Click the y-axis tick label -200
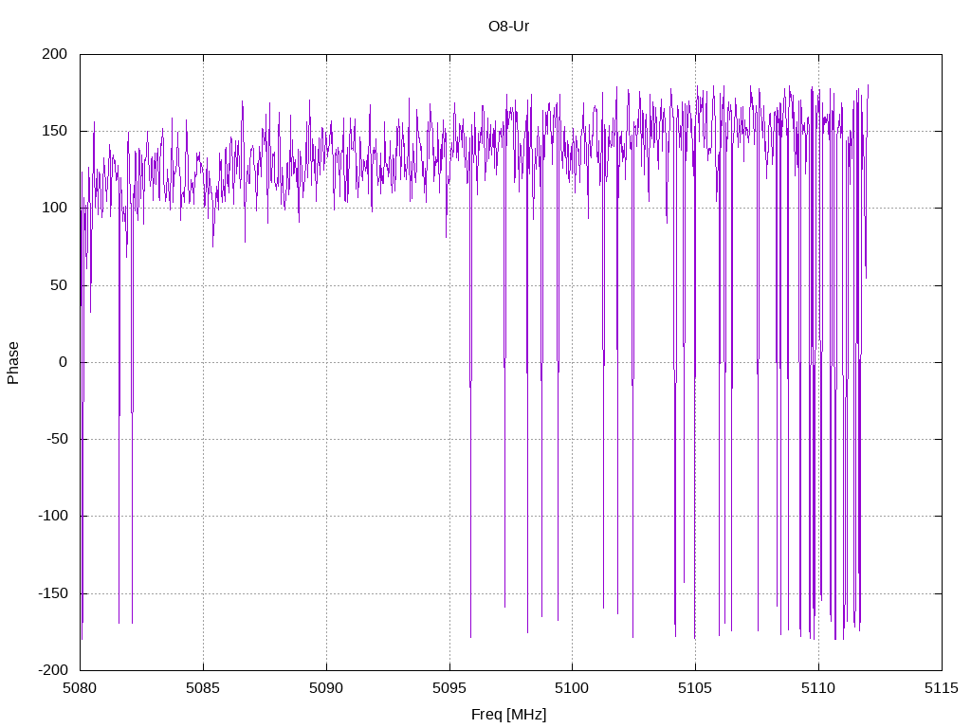971x728 pixels. (x=53, y=670)
